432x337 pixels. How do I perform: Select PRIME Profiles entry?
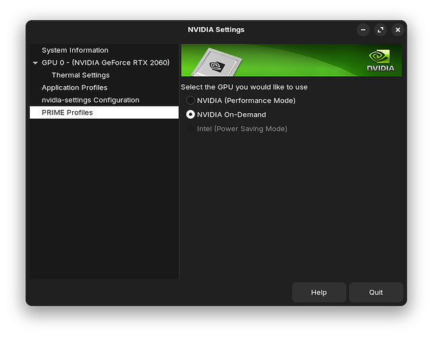[104, 113]
